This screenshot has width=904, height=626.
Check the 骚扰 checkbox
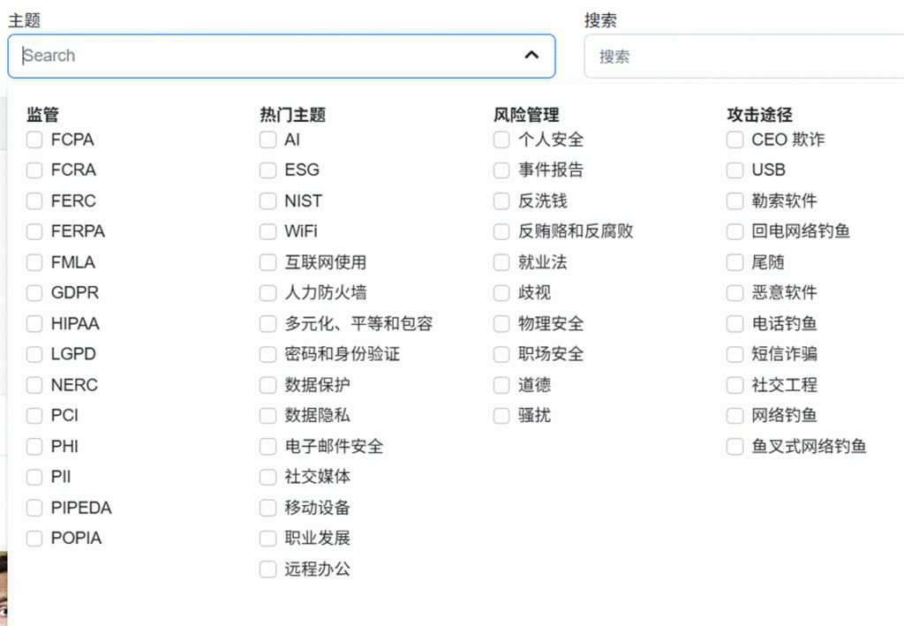pos(501,416)
